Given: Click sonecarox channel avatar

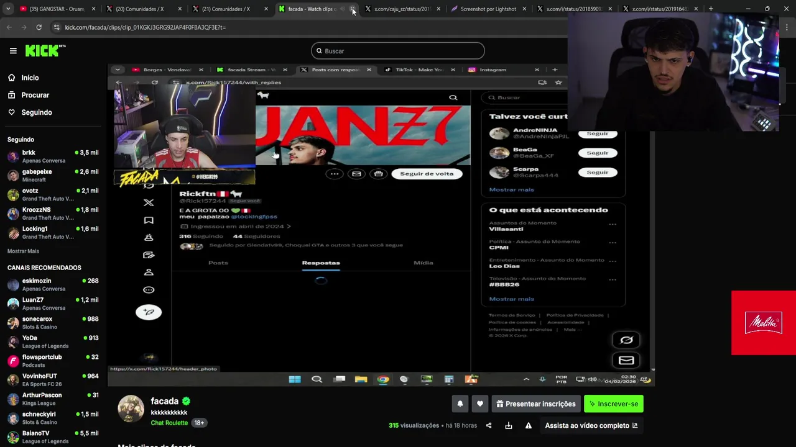Looking at the screenshot, I should pyautogui.click(x=13, y=323).
